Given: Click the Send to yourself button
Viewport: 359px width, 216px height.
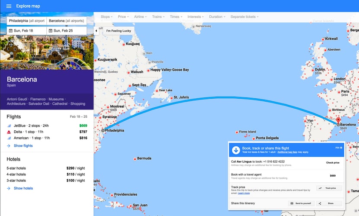Looking at the screenshot, I should 301,203.
